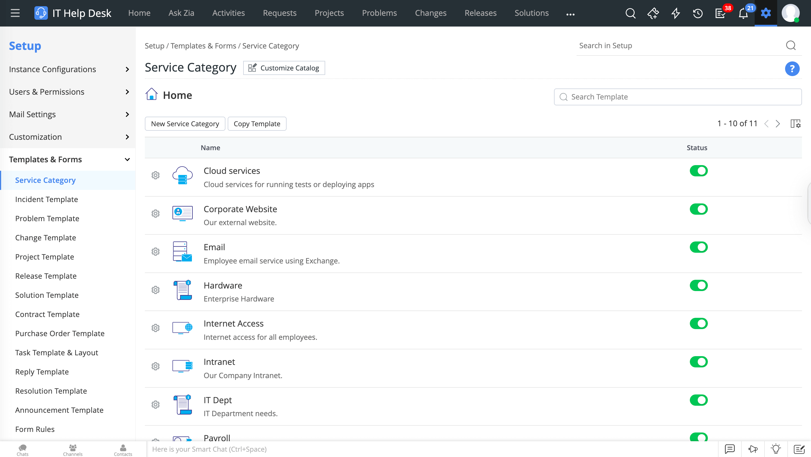Open the column chooser table settings icon
The image size is (811, 457).
(795, 124)
